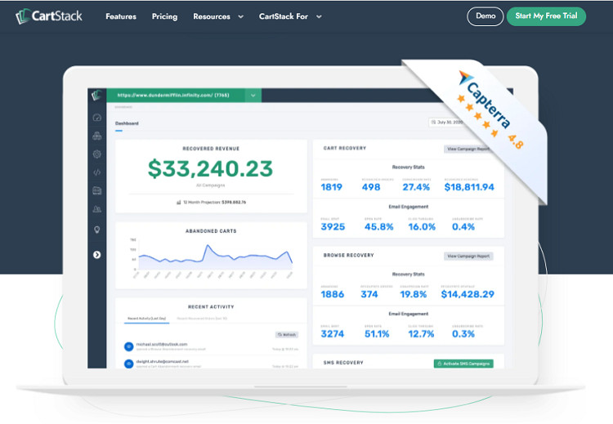Click the 374 browse recovery stat
Viewport: 613px width, 424px height.
point(369,294)
